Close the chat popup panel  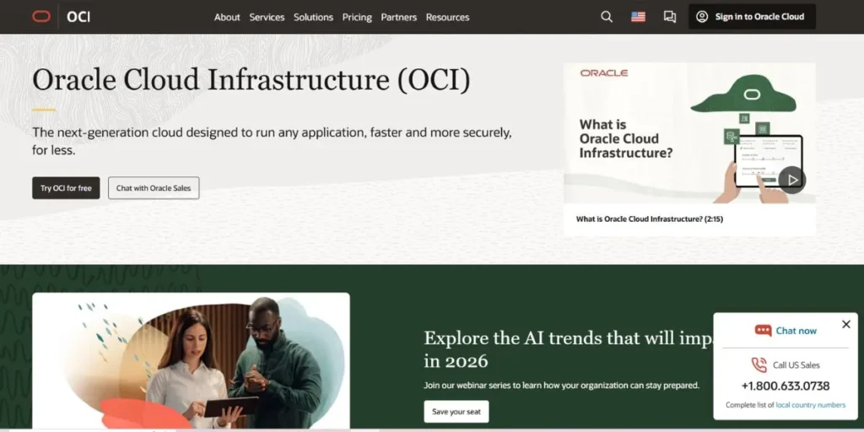click(845, 325)
